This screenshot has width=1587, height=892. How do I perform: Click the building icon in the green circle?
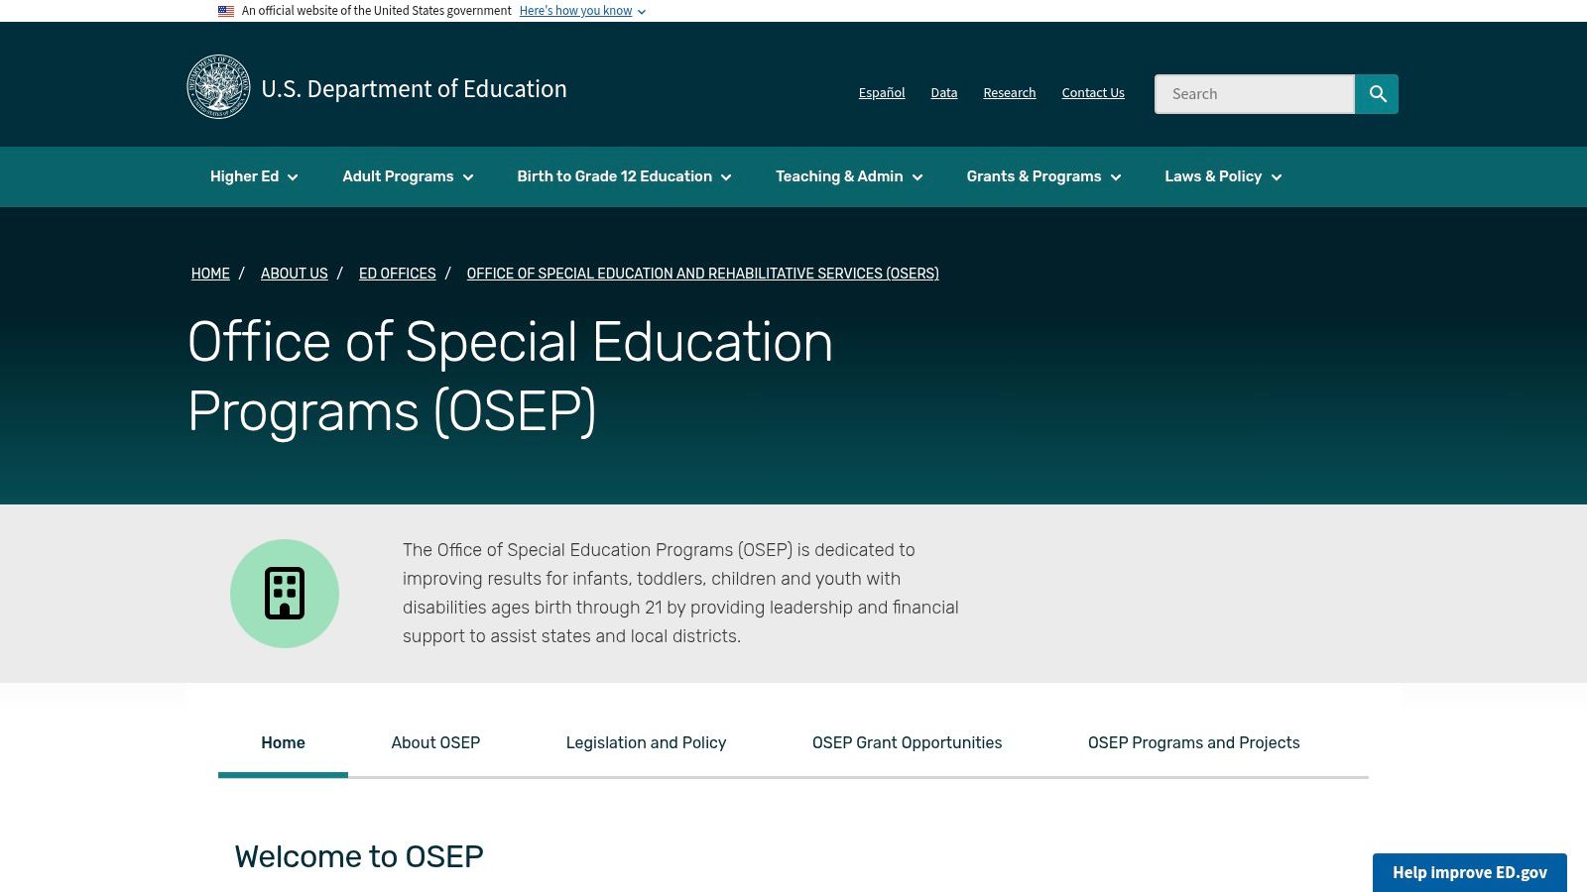(286, 592)
